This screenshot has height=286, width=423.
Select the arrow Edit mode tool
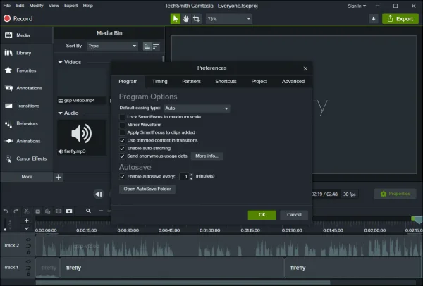[x=175, y=19]
